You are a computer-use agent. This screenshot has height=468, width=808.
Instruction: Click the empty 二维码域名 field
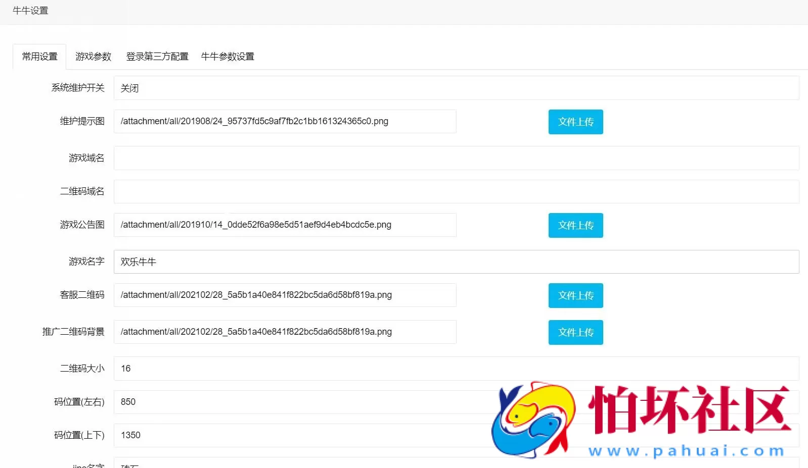coord(456,191)
